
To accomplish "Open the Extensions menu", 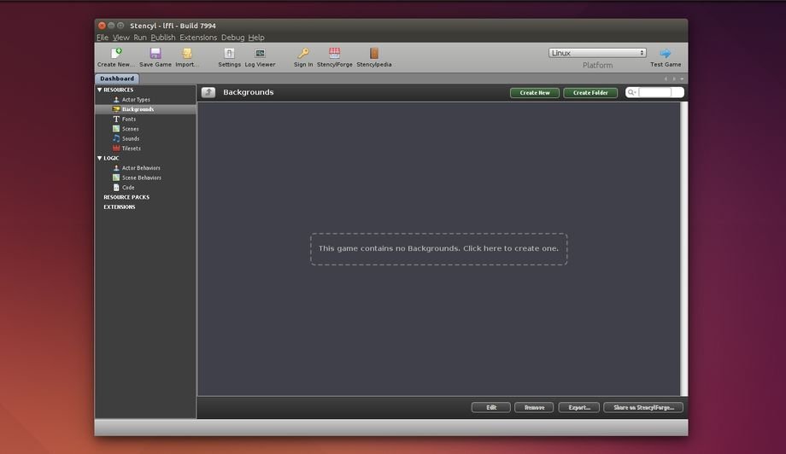I will [198, 38].
